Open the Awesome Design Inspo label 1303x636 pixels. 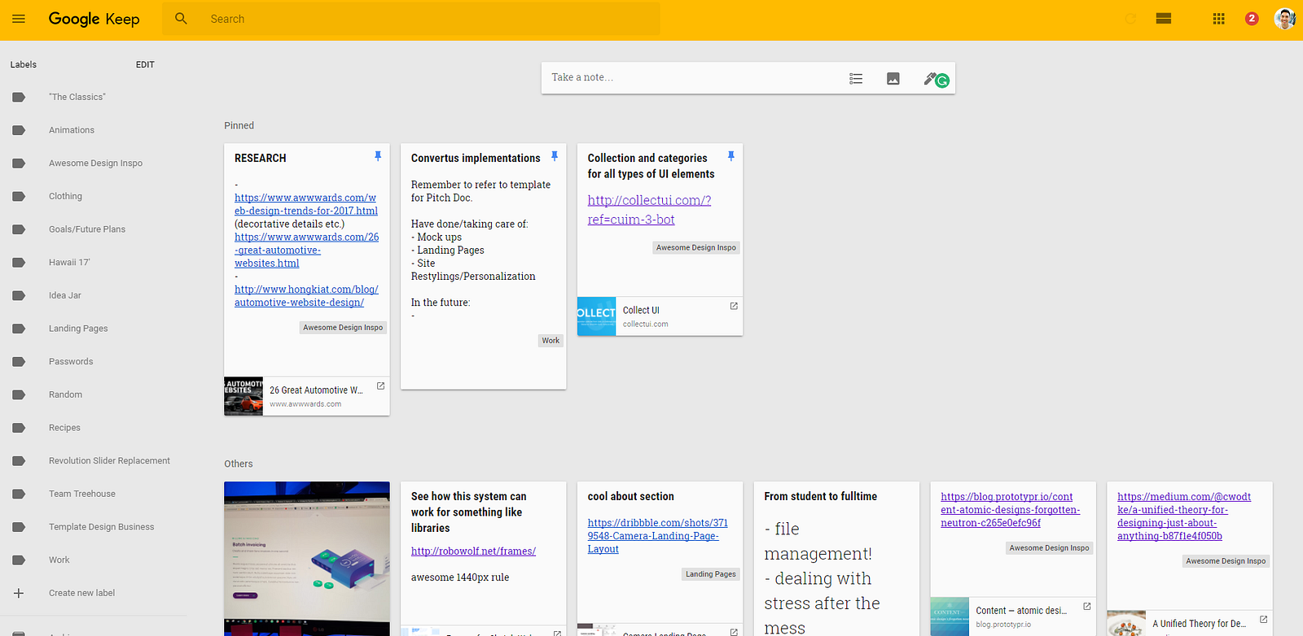pyautogui.click(x=95, y=163)
